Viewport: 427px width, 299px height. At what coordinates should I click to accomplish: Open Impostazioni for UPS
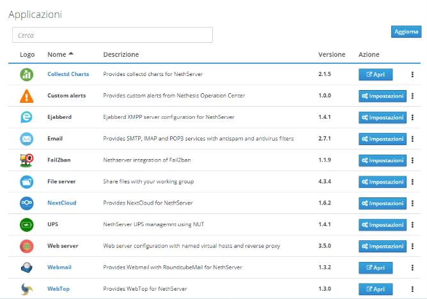[x=382, y=225]
